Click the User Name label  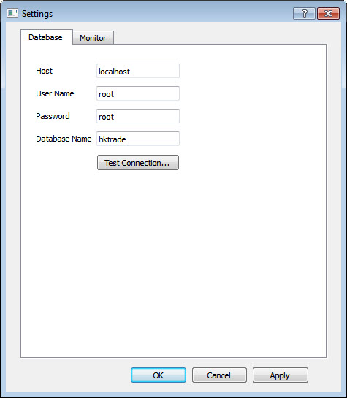click(x=55, y=93)
